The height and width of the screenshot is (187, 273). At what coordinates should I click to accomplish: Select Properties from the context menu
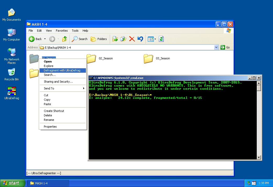50,127
